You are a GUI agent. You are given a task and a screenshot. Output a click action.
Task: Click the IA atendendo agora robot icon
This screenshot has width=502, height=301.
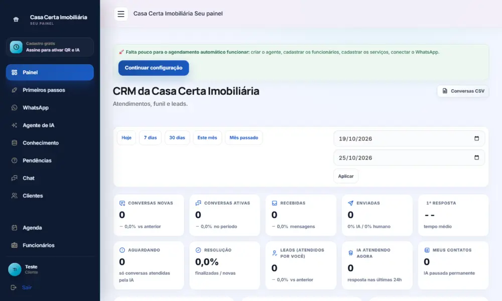pyautogui.click(x=350, y=253)
